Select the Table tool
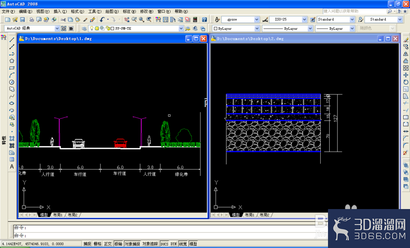 [x=12, y=160]
